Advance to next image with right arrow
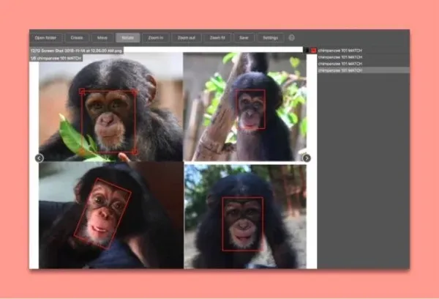This screenshot has height=299, width=439. [307, 158]
